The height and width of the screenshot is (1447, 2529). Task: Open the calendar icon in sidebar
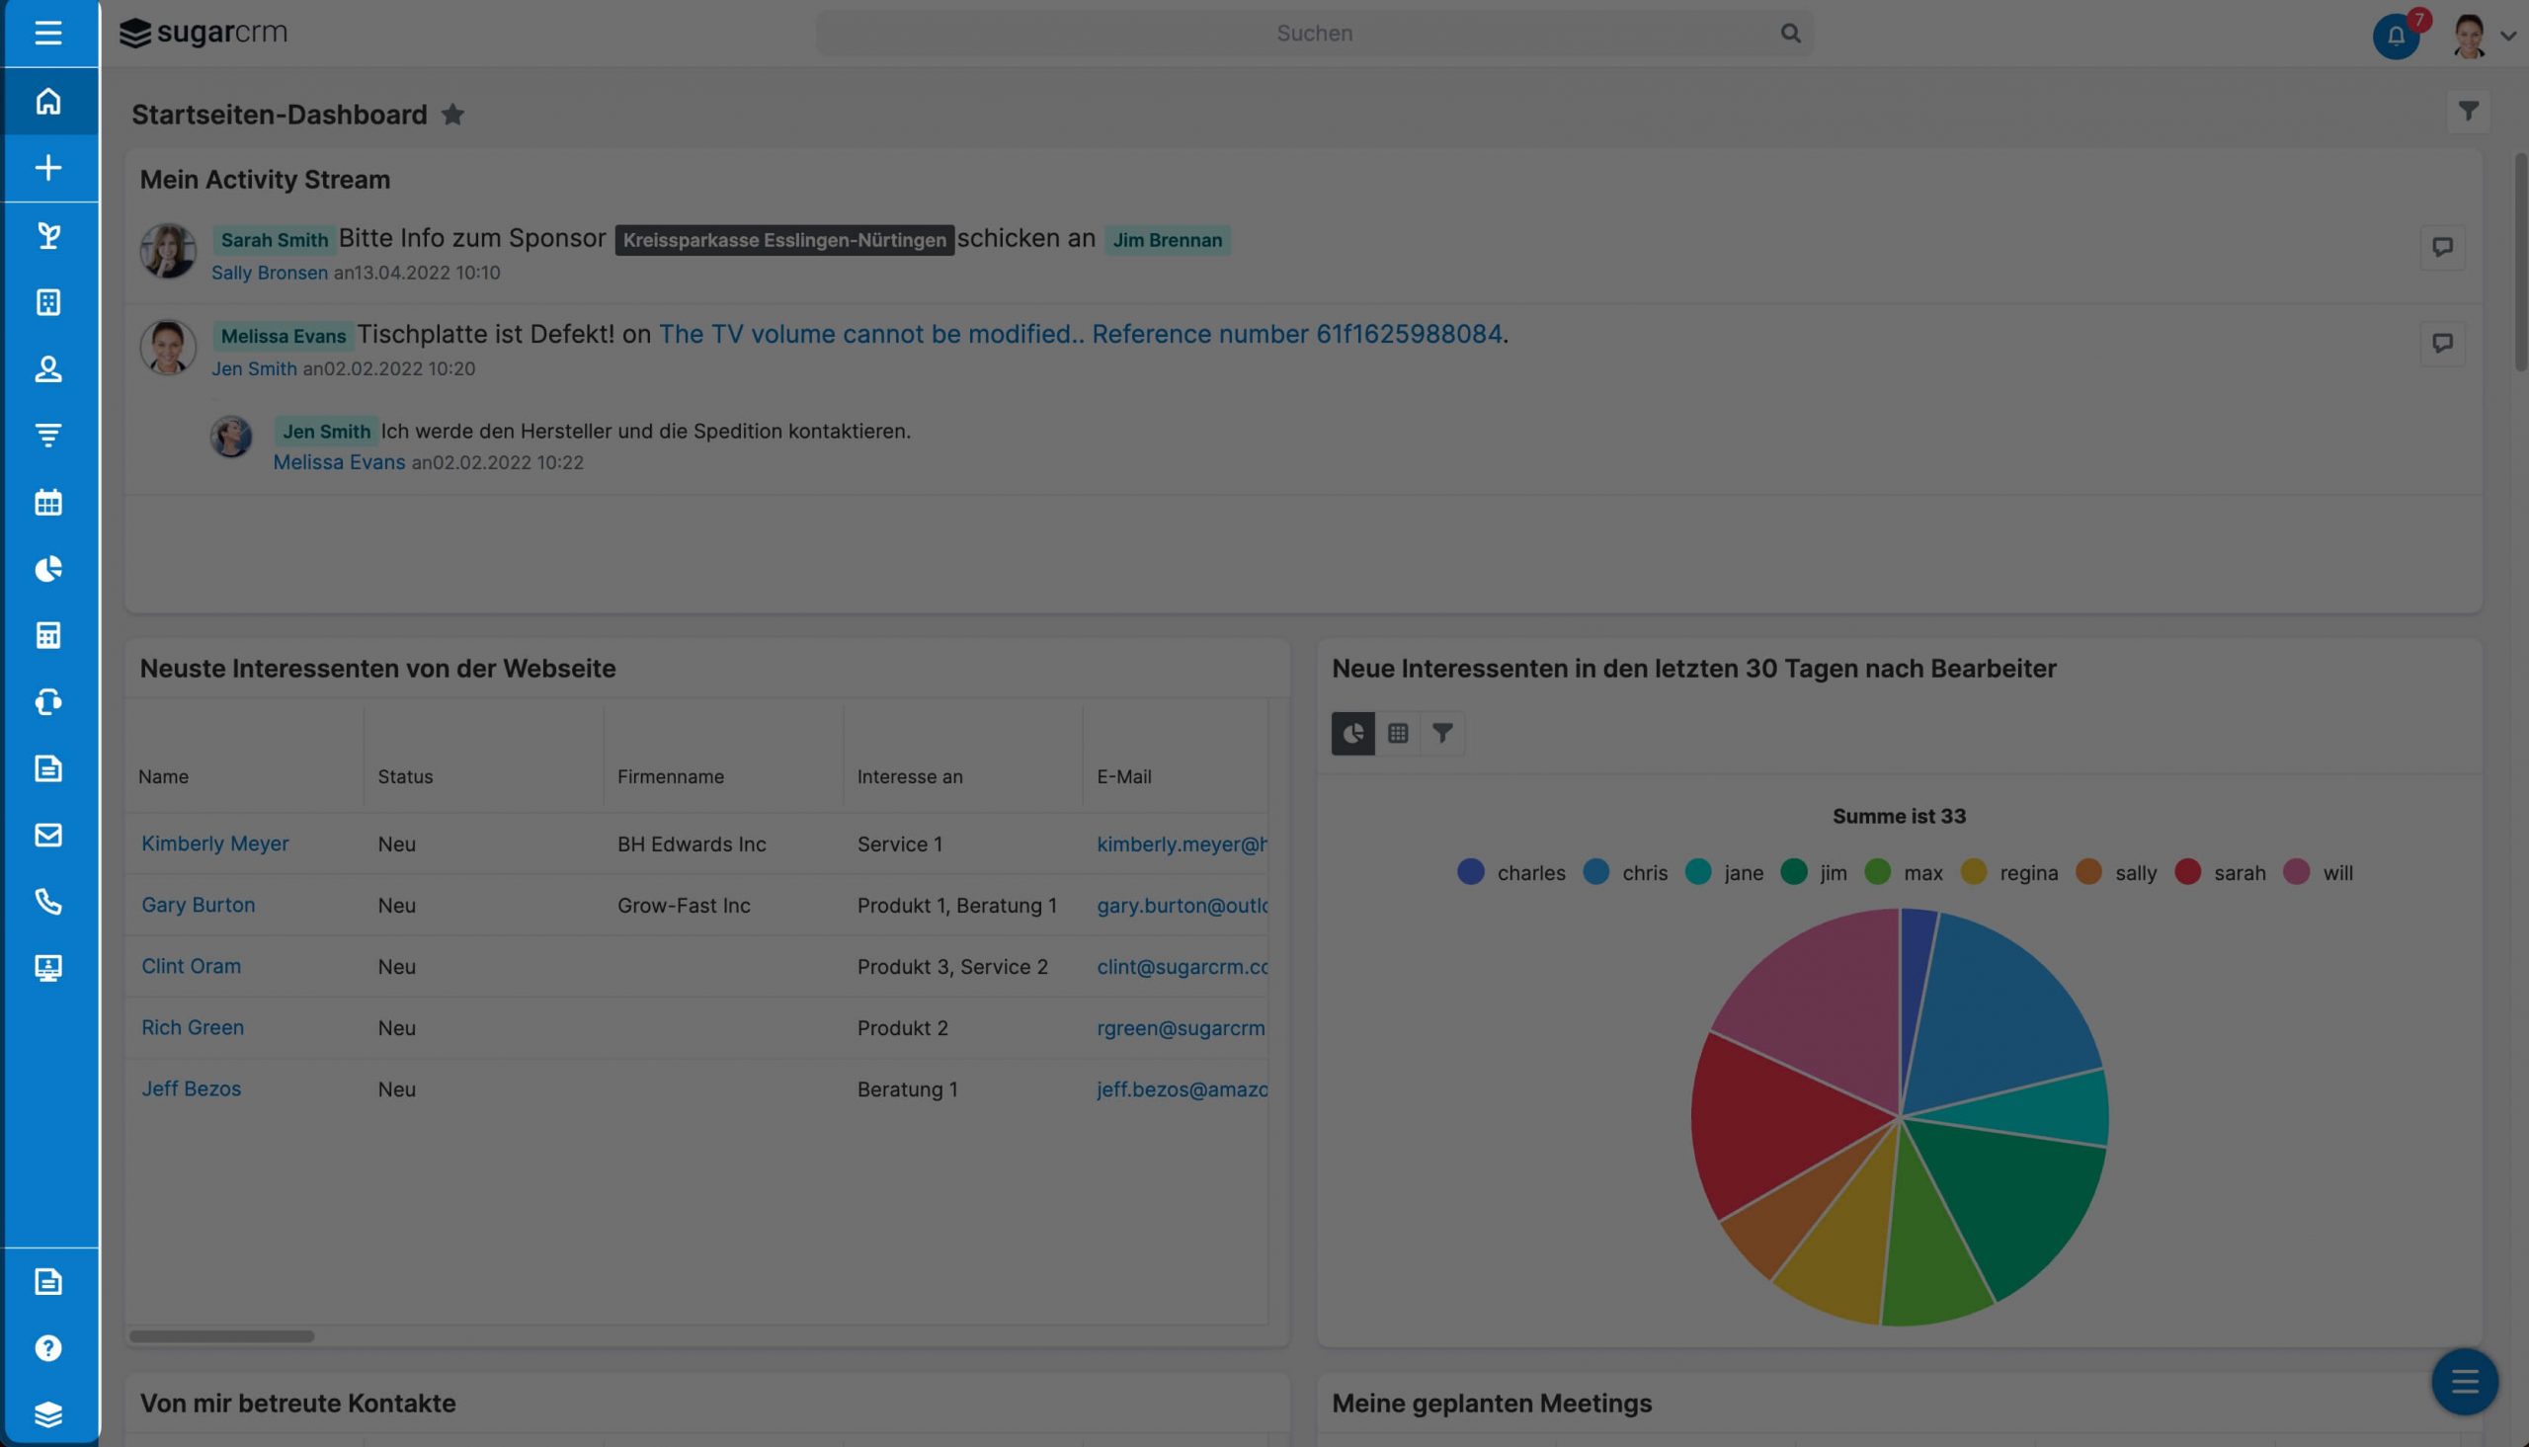click(x=47, y=502)
